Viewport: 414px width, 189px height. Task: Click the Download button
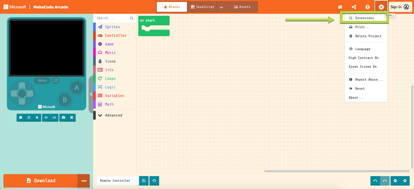pyautogui.click(x=40, y=181)
